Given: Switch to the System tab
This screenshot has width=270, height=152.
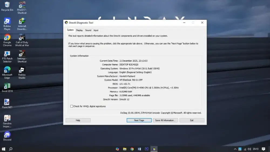Looking at the screenshot, I should pyautogui.click(x=70, y=30).
